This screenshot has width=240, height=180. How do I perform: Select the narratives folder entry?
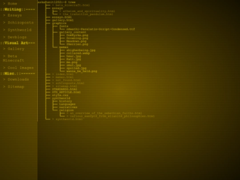pos(68,107)
